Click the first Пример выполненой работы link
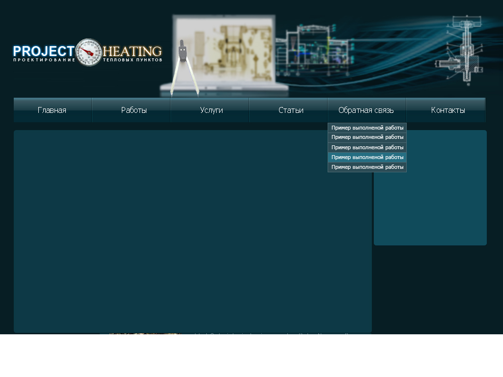The height and width of the screenshot is (377, 503). (x=367, y=127)
